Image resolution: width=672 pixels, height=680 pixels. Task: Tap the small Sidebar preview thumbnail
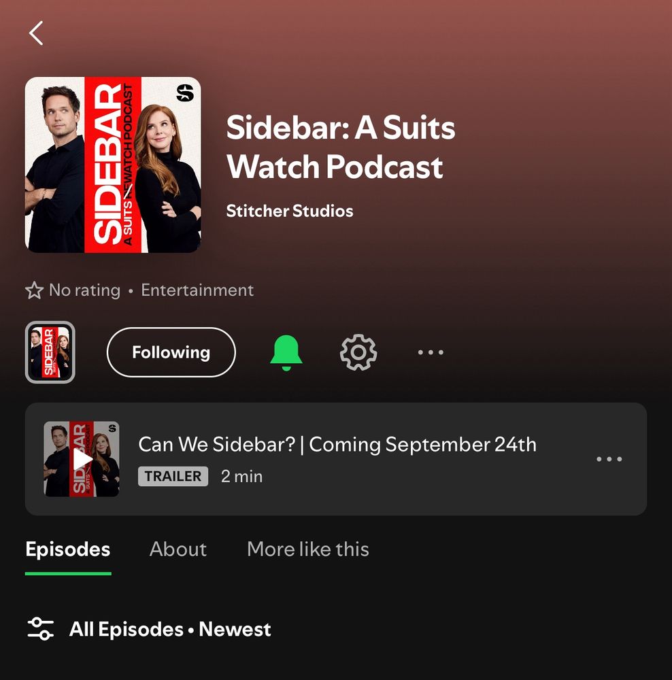[x=50, y=352]
